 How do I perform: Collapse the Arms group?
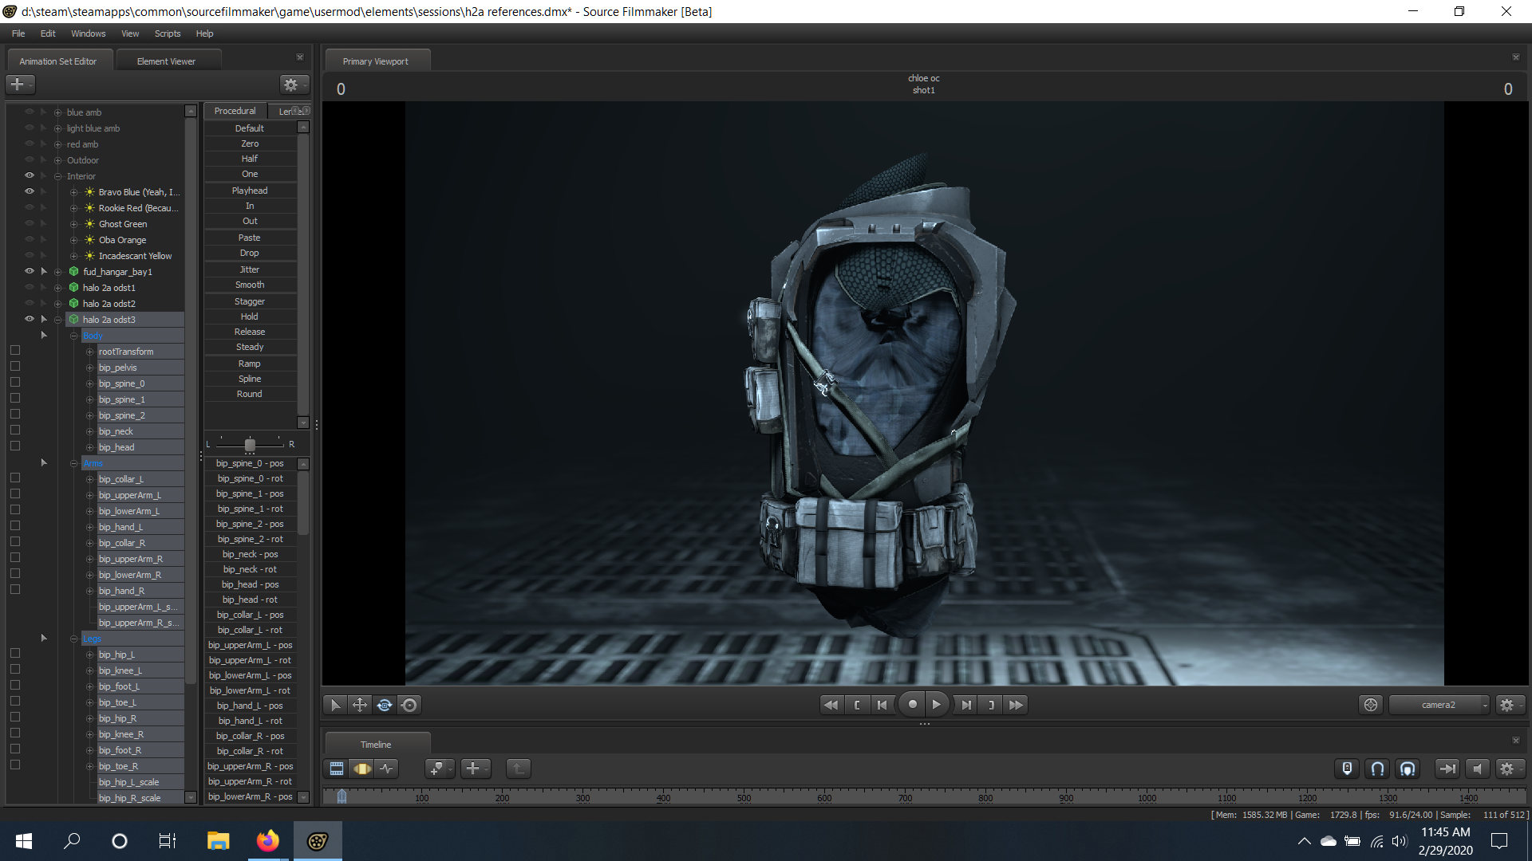point(73,463)
